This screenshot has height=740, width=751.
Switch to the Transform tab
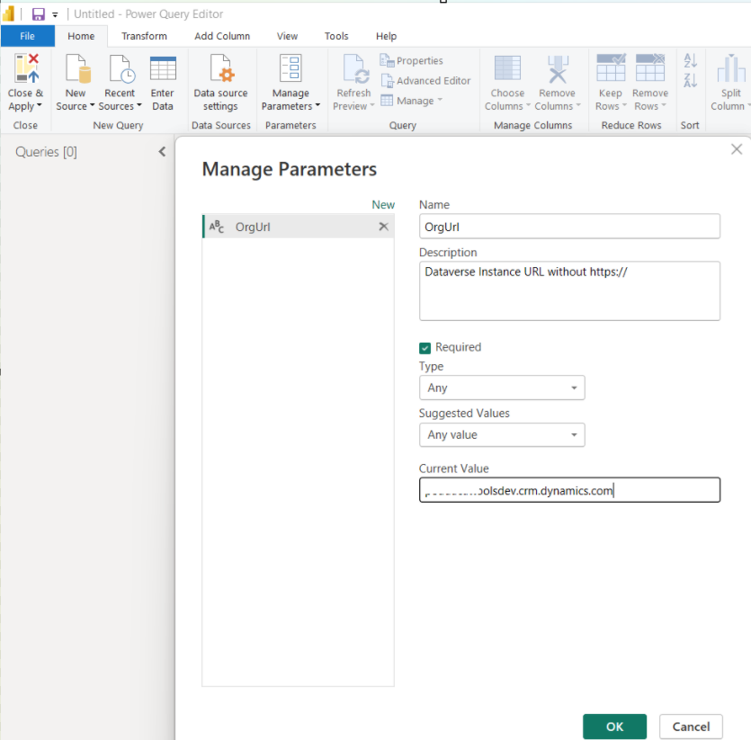(x=144, y=36)
